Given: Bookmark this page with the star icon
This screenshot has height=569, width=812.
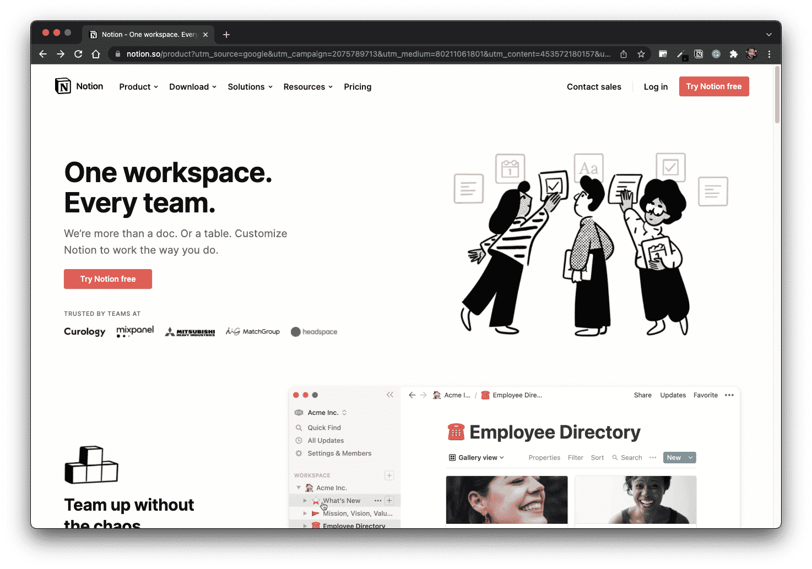Looking at the screenshot, I should 641,54.
